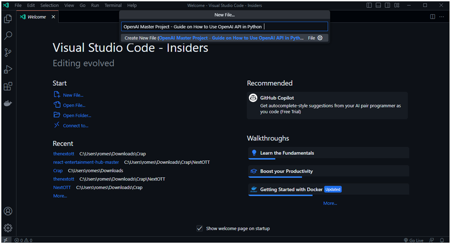Screen dimensions: 451x244
Task: Open the Selection menu
Action: click(x=50, y=5)
